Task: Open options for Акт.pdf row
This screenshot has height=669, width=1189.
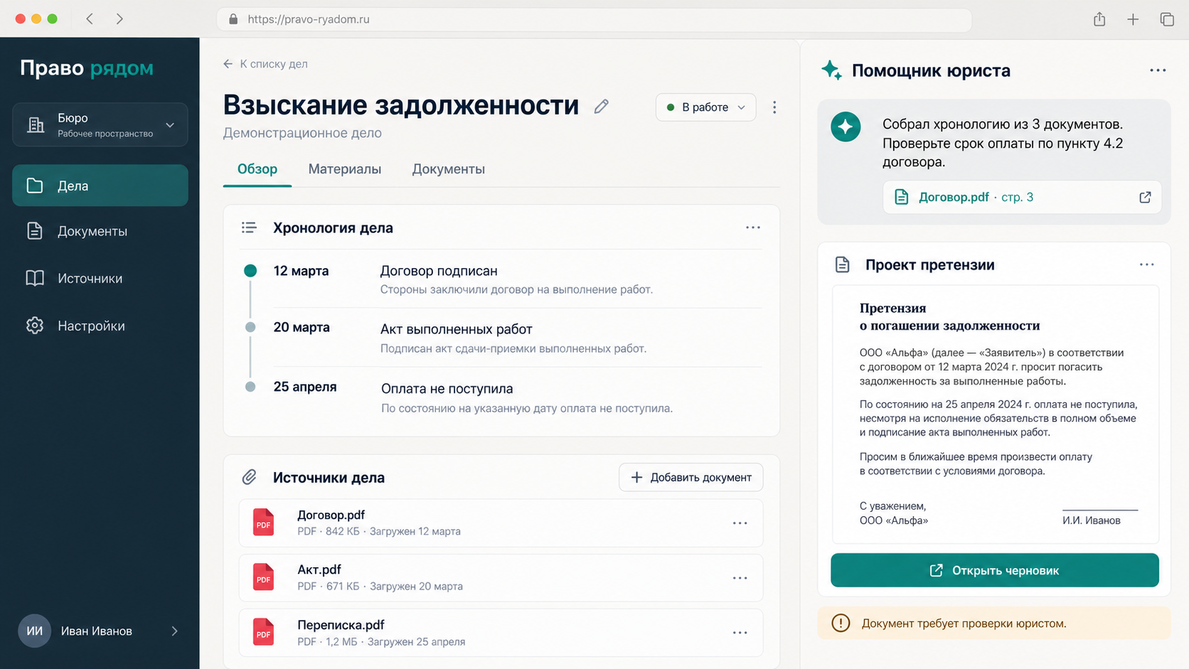Action: tap(740, 578)
